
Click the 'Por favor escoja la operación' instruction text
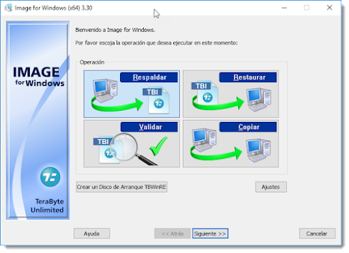click(156, 43)
